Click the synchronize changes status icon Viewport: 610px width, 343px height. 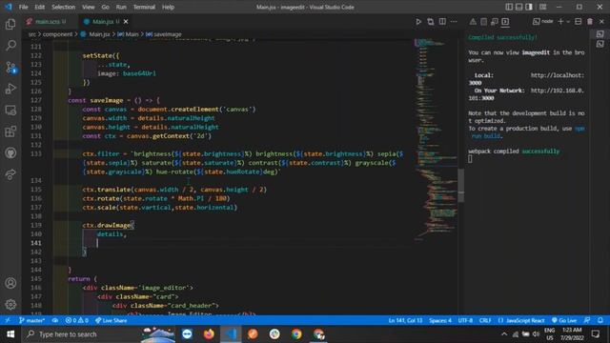pos(55,320)
